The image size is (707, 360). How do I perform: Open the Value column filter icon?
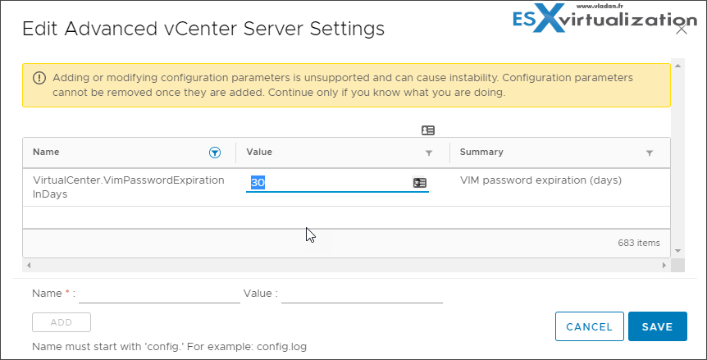click(429, 153)
